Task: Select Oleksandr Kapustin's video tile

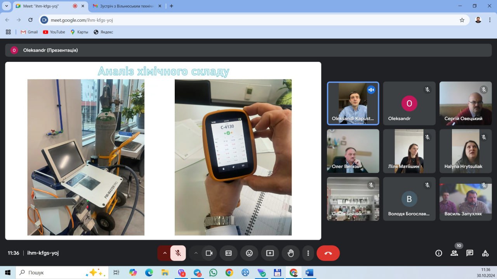Action: point(353,103)
